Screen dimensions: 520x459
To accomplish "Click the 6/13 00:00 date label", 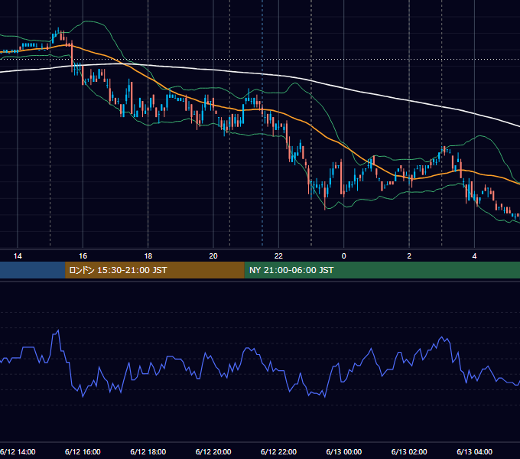I will tap(344, 451).
